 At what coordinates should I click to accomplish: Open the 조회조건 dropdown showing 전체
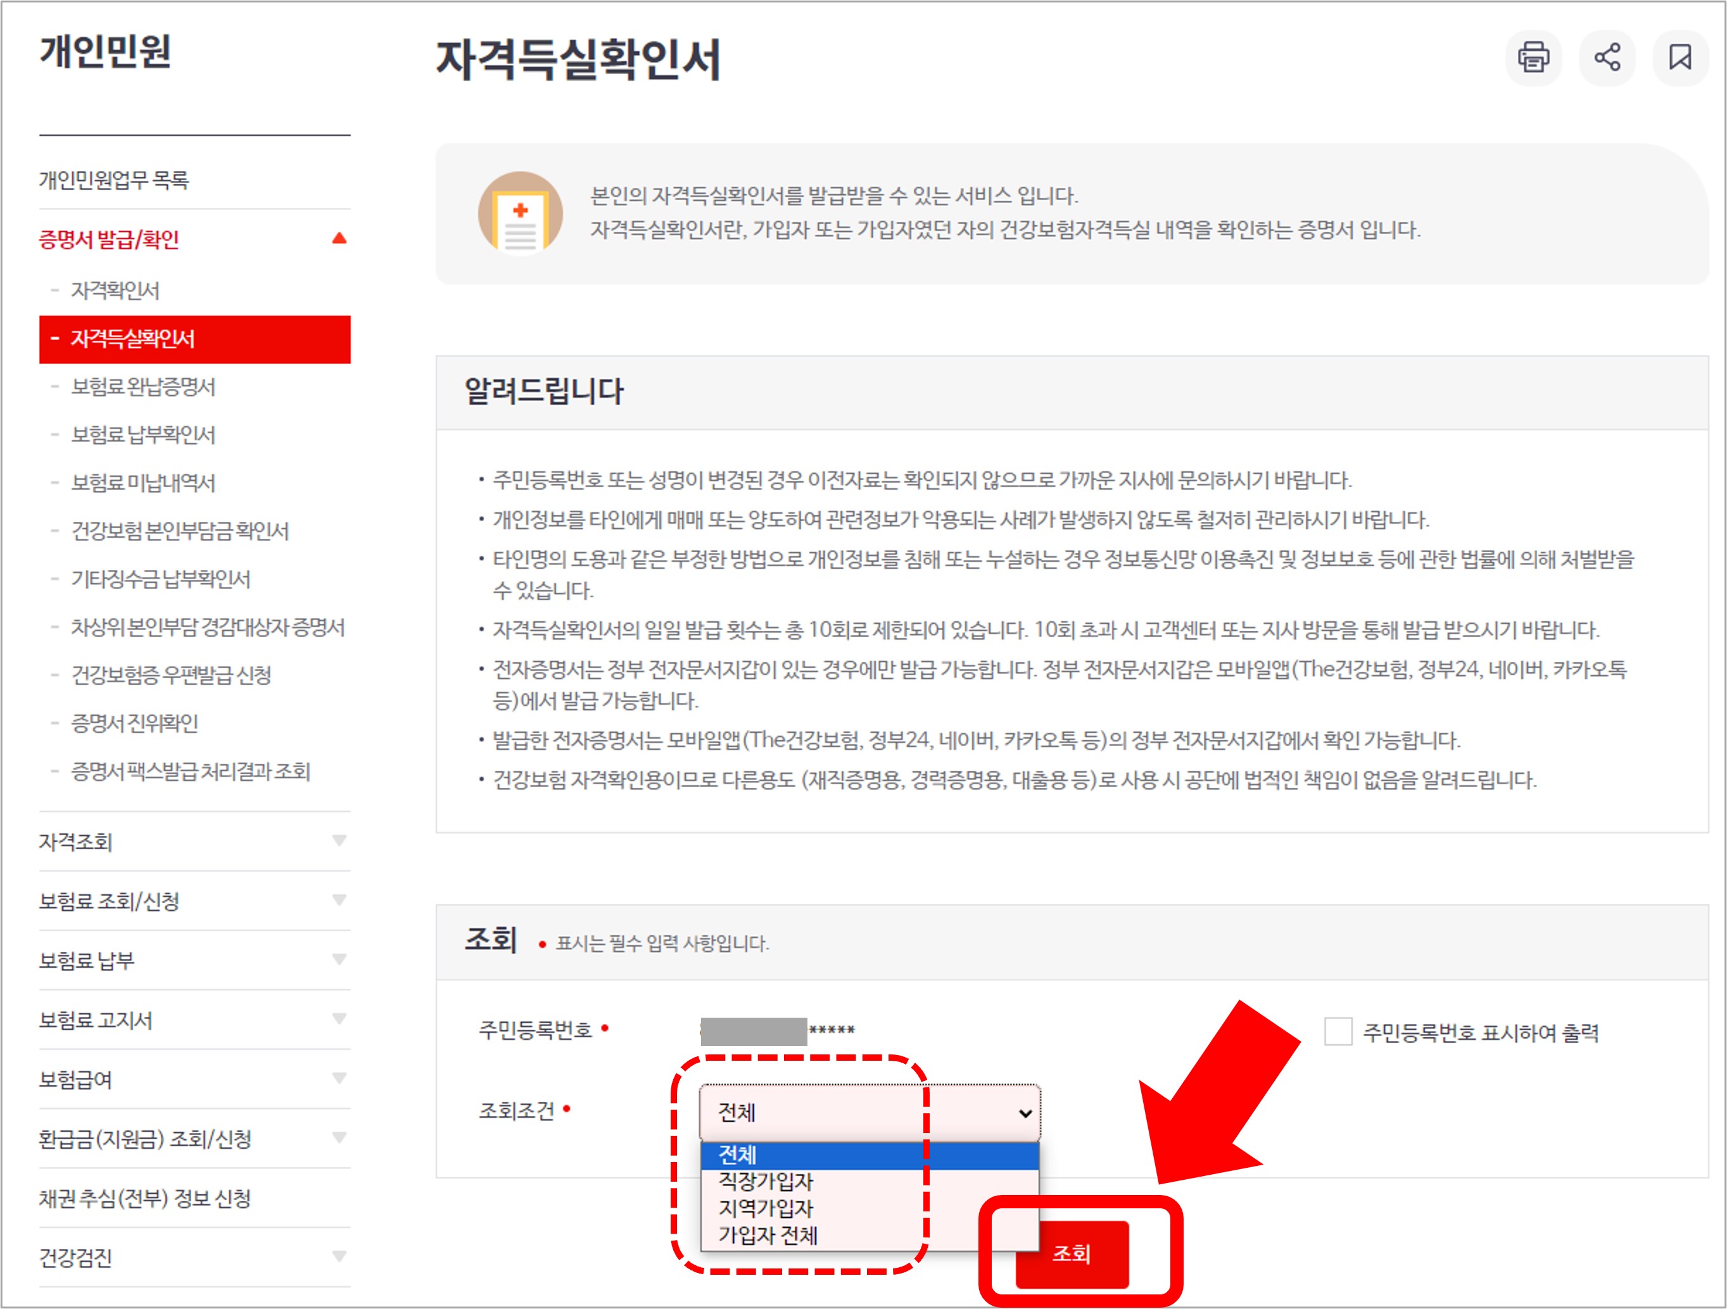coord(870,1112)
